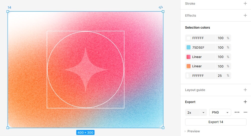Remove the export setting with minus icon

pyautogui.click(x=245, y=112)
